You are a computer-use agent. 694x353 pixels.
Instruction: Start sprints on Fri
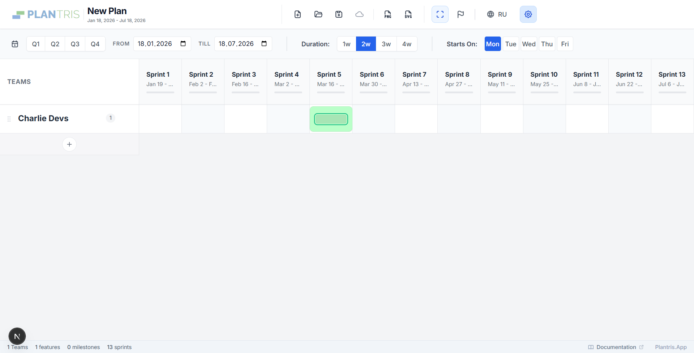click(x=565, y=44)
